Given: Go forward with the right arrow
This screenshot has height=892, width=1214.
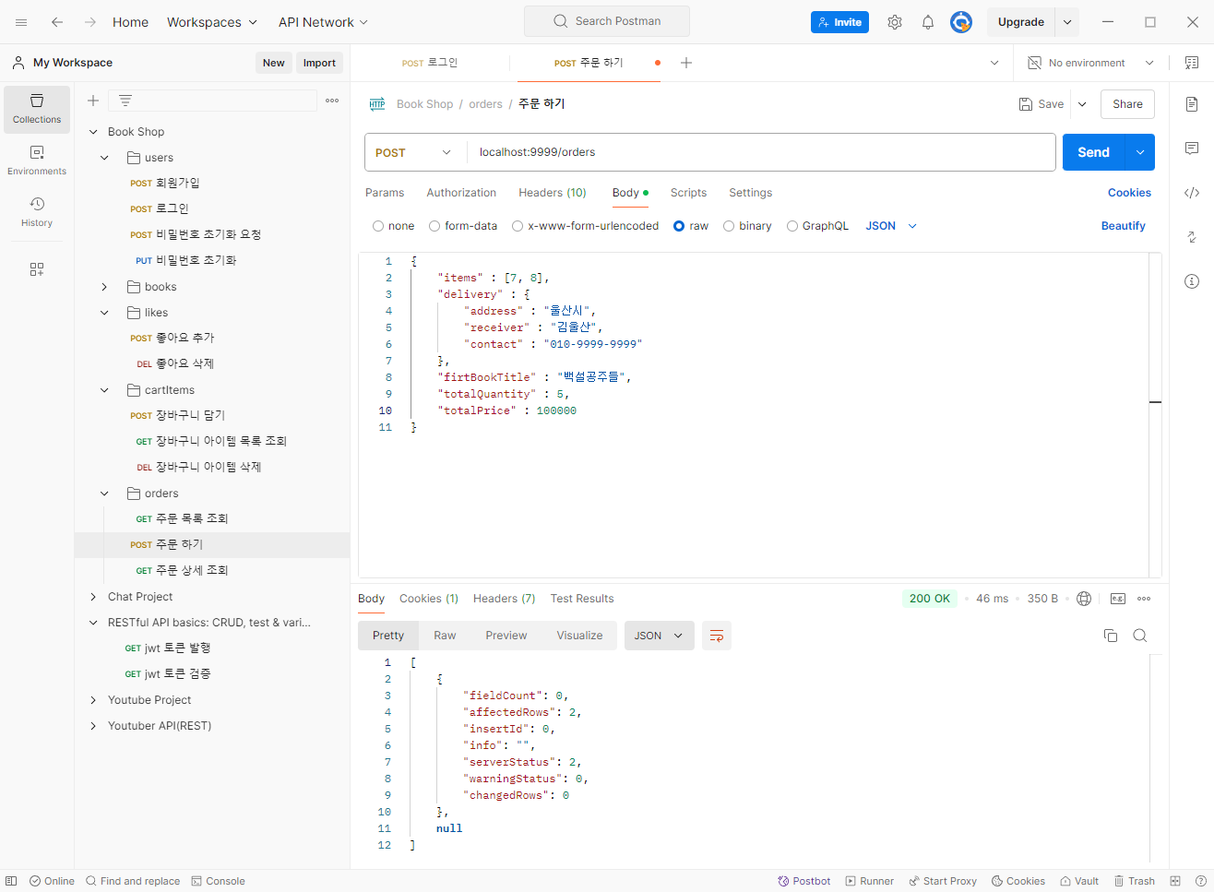Looking at the screenshot, I should click(90, 22).
